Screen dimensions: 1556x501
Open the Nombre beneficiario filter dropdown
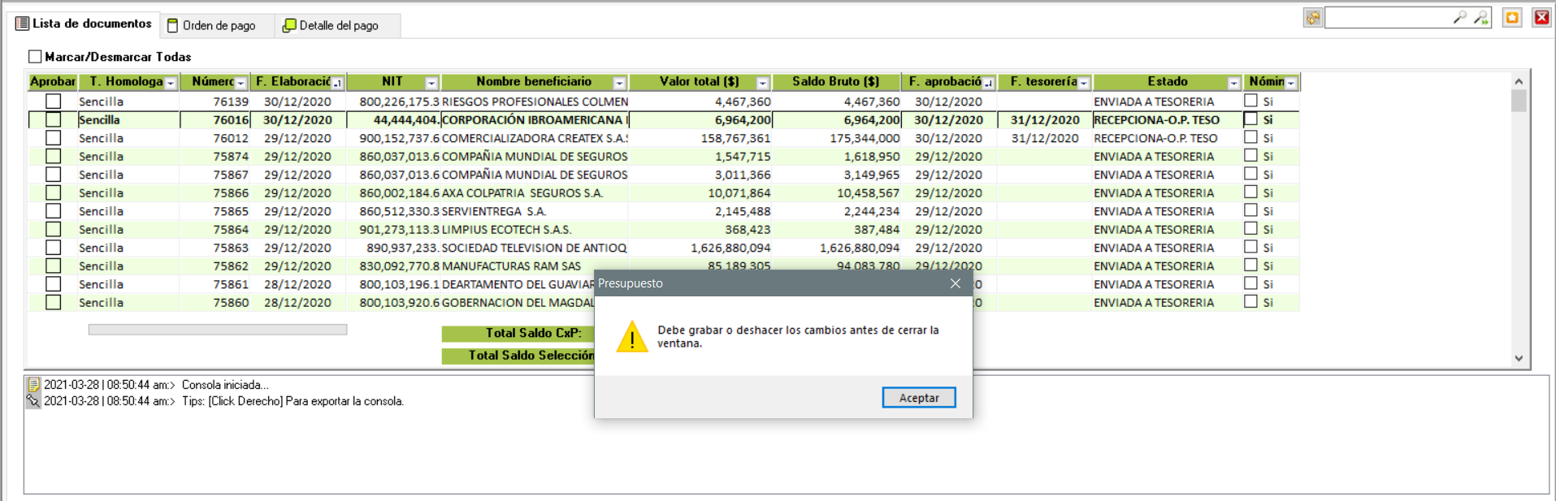pyautogui.click(x=619, y=83)
